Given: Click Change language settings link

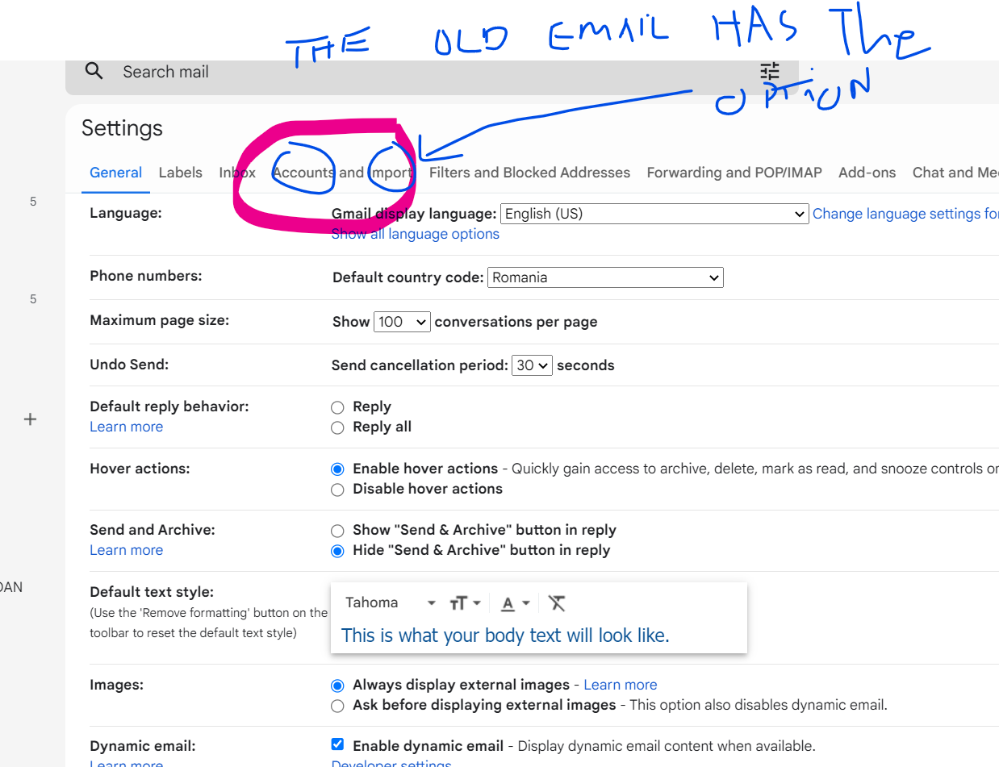Looking at the screenshot, I should click(x=905, y=214).
